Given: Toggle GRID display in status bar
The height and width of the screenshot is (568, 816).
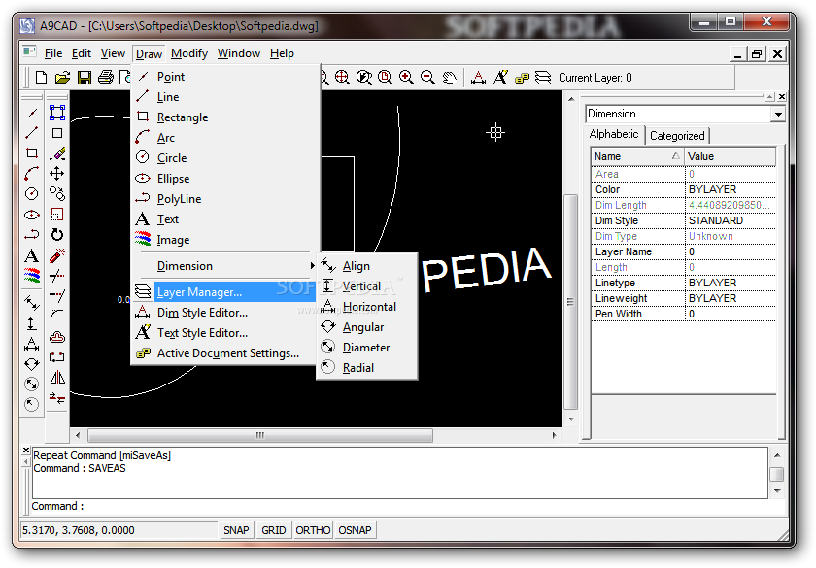Looking at the screenshot, I should point(274,530).
